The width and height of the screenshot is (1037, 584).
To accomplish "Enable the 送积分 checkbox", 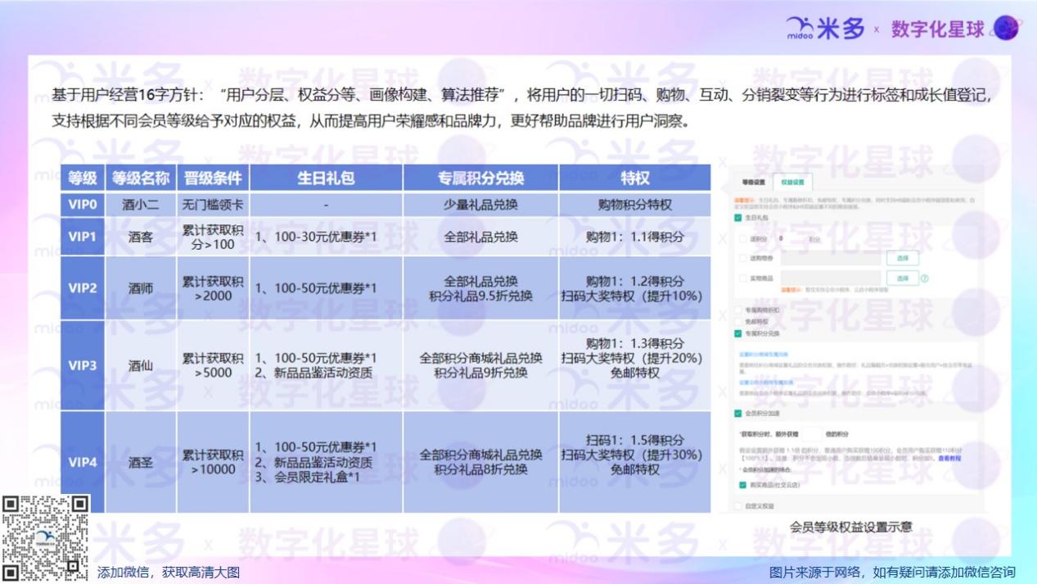I will coord(743,239).
